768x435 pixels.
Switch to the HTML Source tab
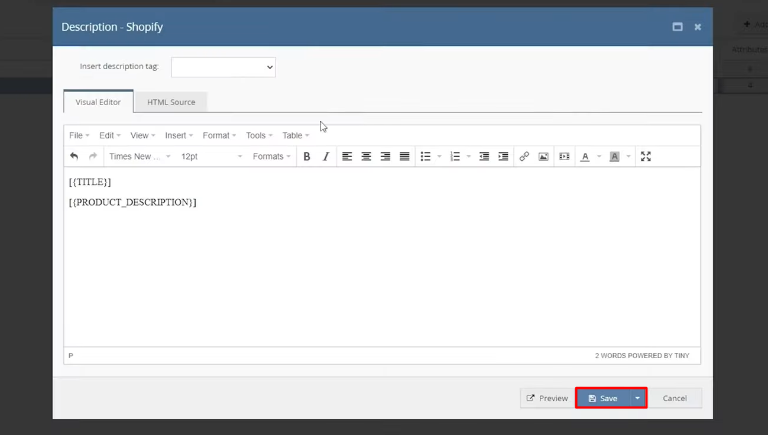click(171, 102)
